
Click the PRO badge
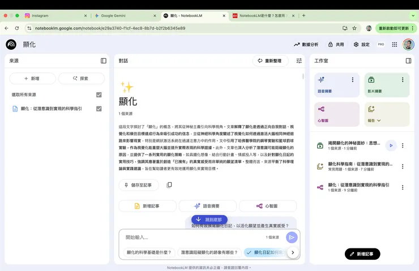click(381, 44)
